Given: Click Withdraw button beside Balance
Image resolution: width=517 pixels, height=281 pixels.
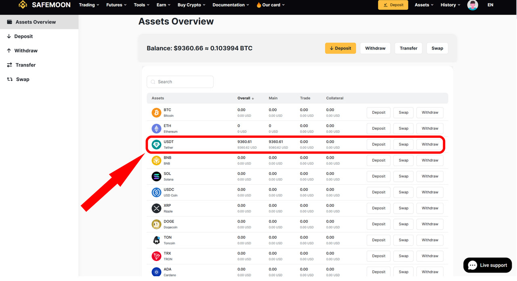Looking at the screenshot, I should point(375,48).
